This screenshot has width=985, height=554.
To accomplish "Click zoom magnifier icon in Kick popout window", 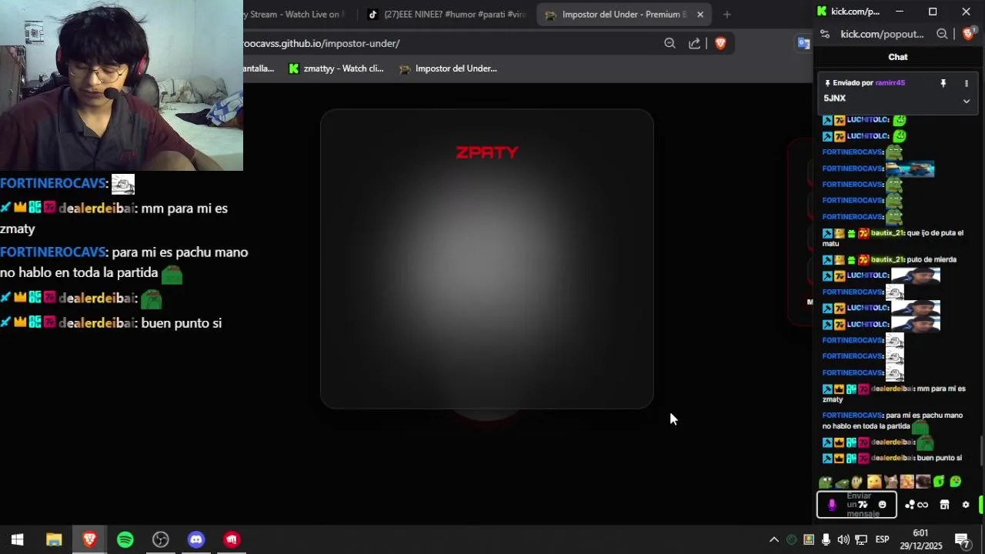I will pos(942,34).
